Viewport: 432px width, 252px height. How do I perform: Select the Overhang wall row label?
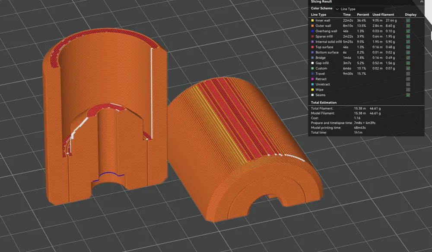point(326,31)
